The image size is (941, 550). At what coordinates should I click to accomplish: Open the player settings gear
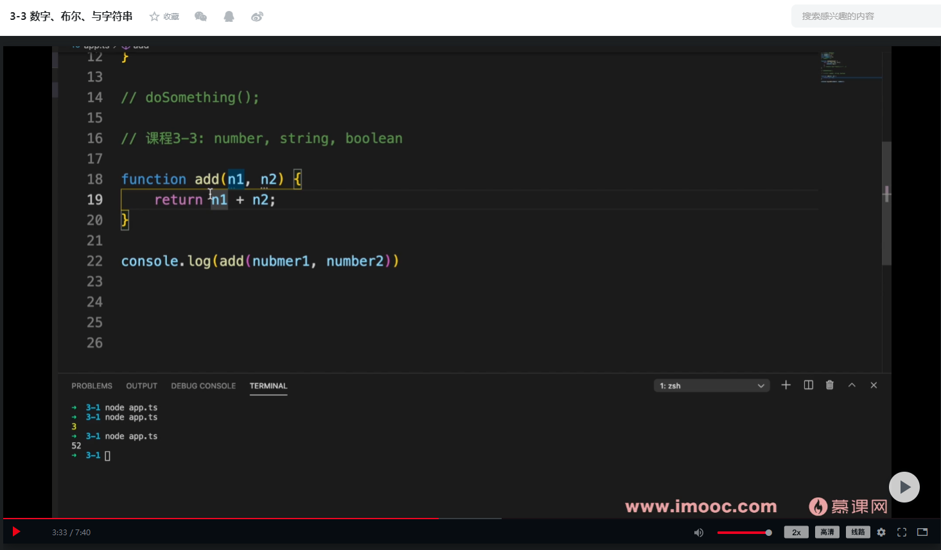click(x=881, y=532)
